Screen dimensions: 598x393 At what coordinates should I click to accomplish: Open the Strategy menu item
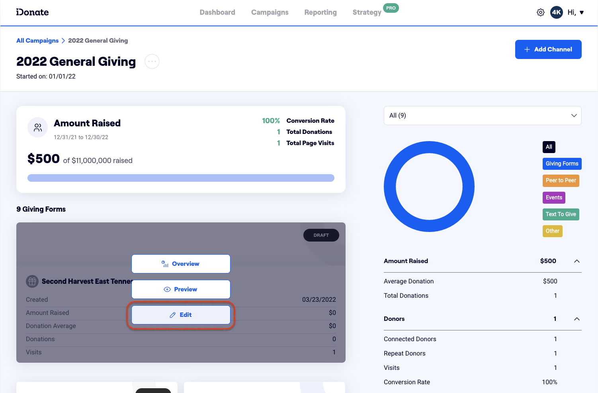pyautogui.click(x=367, y=12)
